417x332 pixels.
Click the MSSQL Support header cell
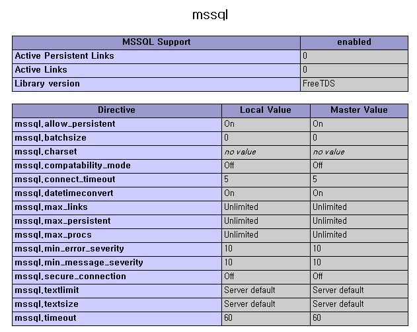point(157,42)
